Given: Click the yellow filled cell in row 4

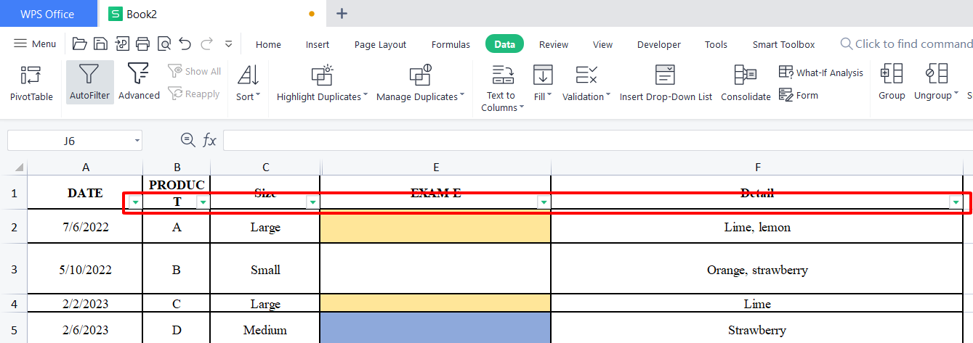Looking at the screenshot, I should pyautogui.click(x=435, y=304).
